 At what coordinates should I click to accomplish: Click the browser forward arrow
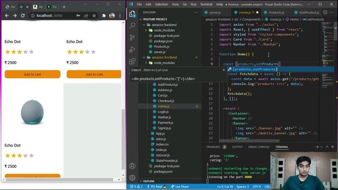click(x=15, y=15)
